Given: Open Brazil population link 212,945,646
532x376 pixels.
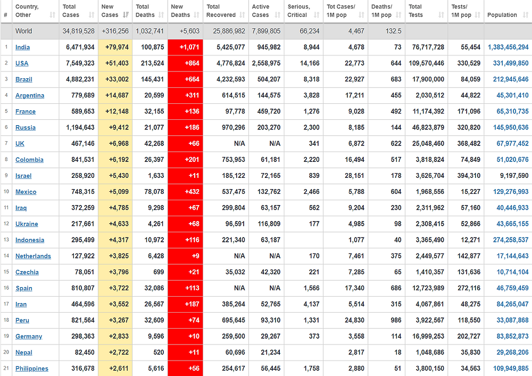Looking at the screenshot, I should pyautogui.click(x=511, y=79).
